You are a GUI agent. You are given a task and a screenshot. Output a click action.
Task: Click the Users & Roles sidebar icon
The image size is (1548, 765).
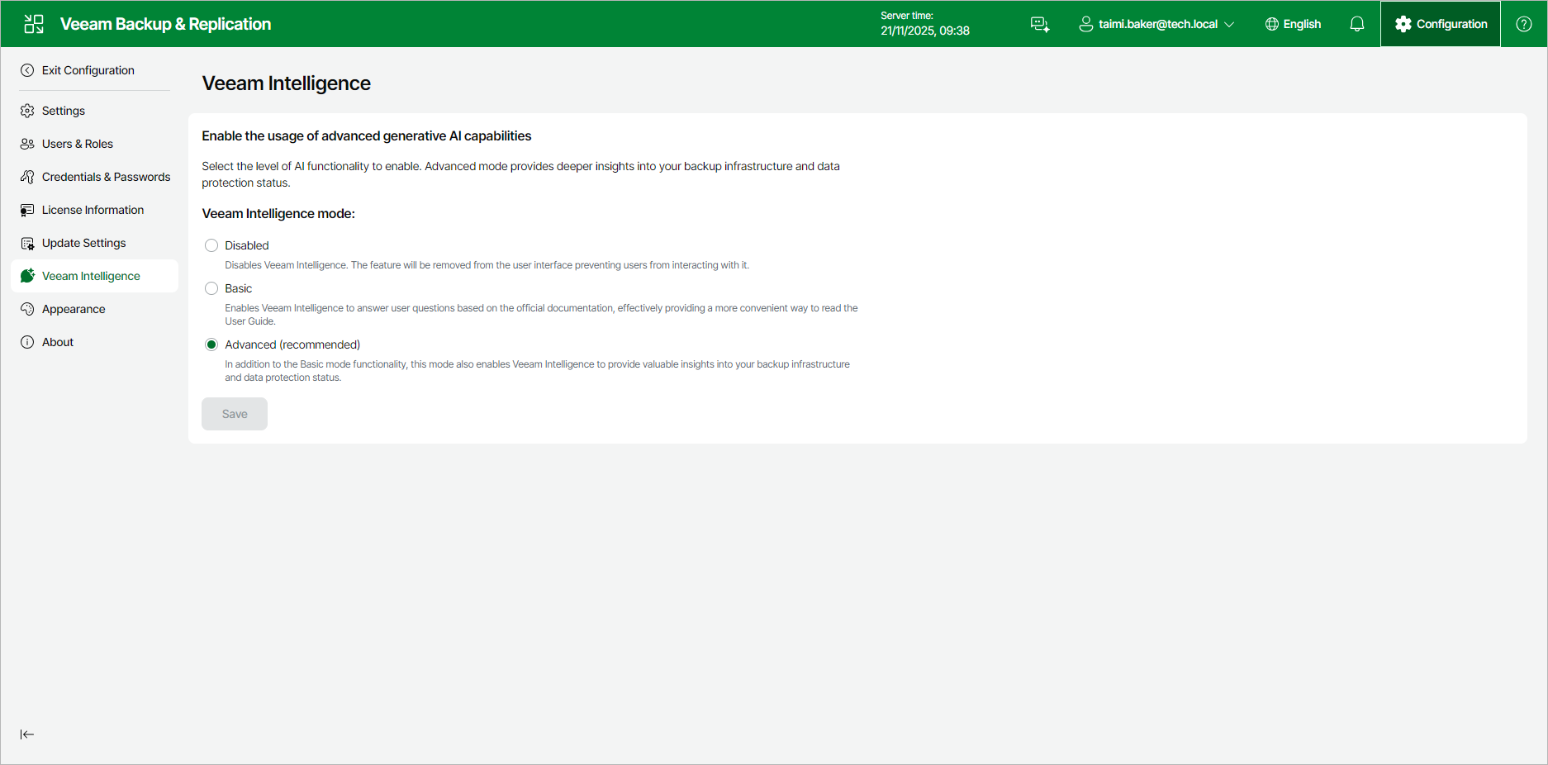pos(27,143)
